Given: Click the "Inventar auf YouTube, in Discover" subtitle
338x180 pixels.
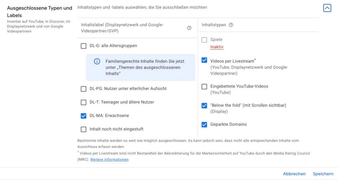Looking at the screenshot, I should pos(39,26).
